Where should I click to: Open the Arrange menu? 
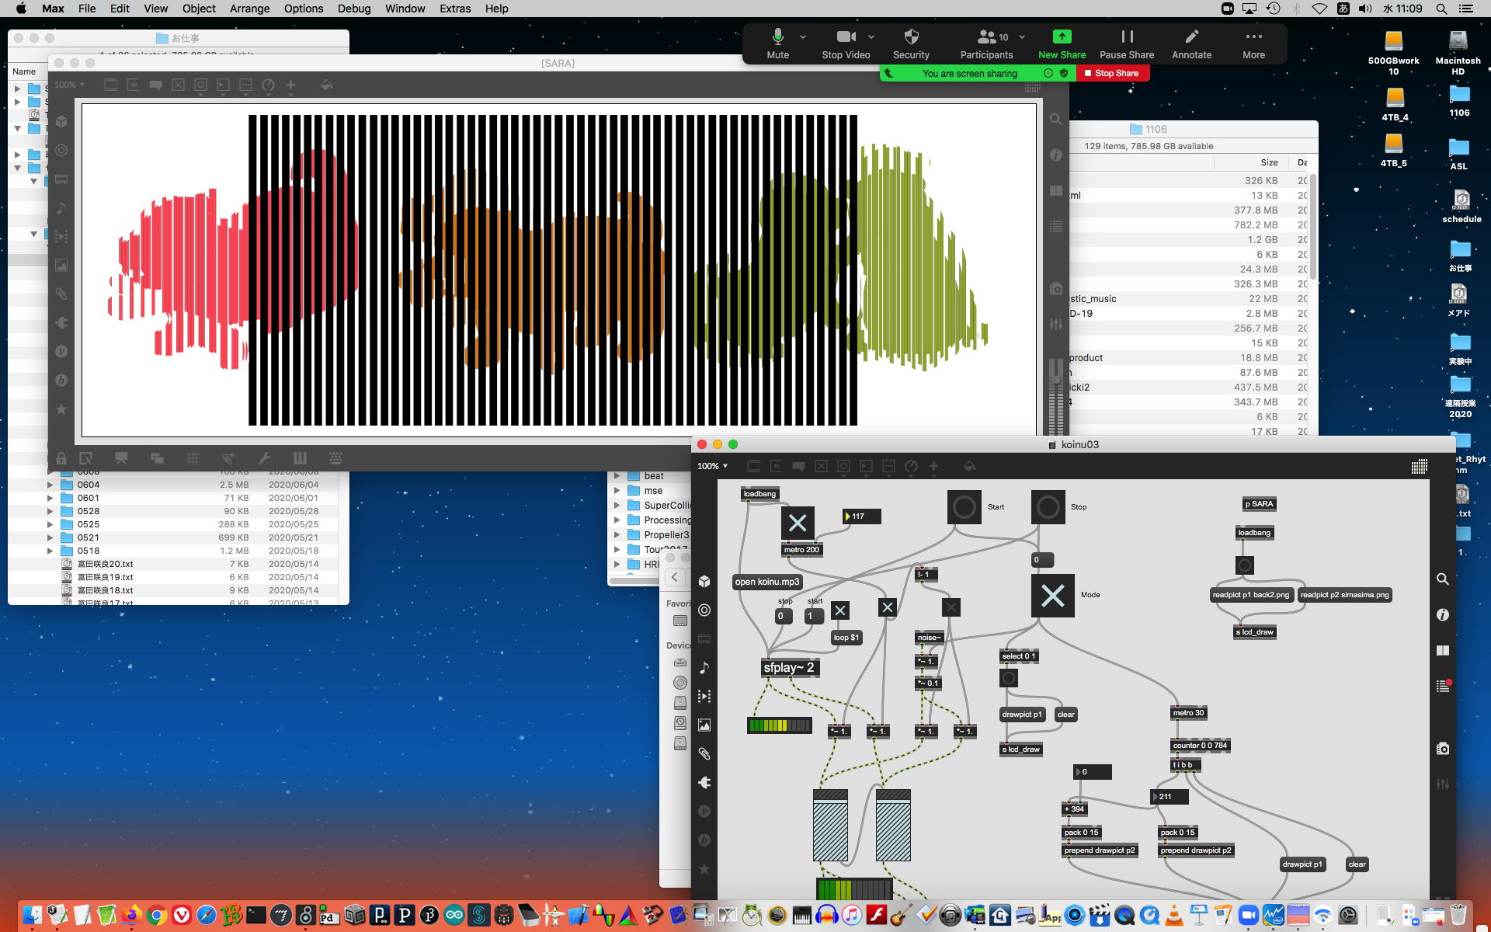pyautogui.click(x=249, y=9)
